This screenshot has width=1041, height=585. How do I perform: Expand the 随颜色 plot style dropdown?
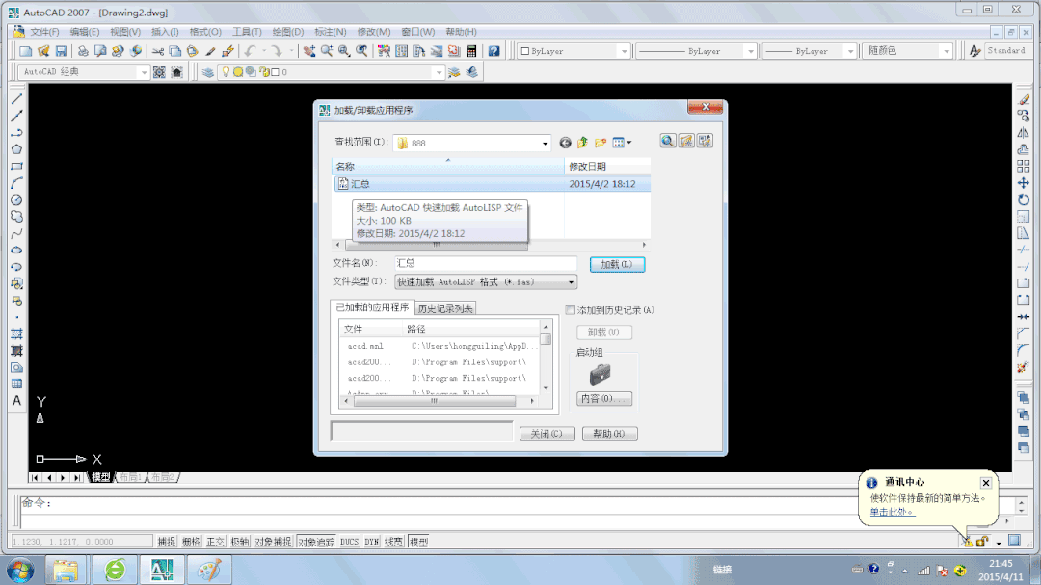click(947, 51)
